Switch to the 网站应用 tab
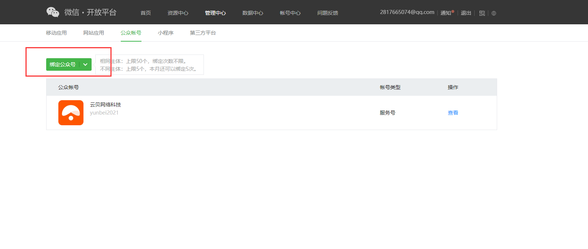The image size is (588, 249). tap(93, 33)
